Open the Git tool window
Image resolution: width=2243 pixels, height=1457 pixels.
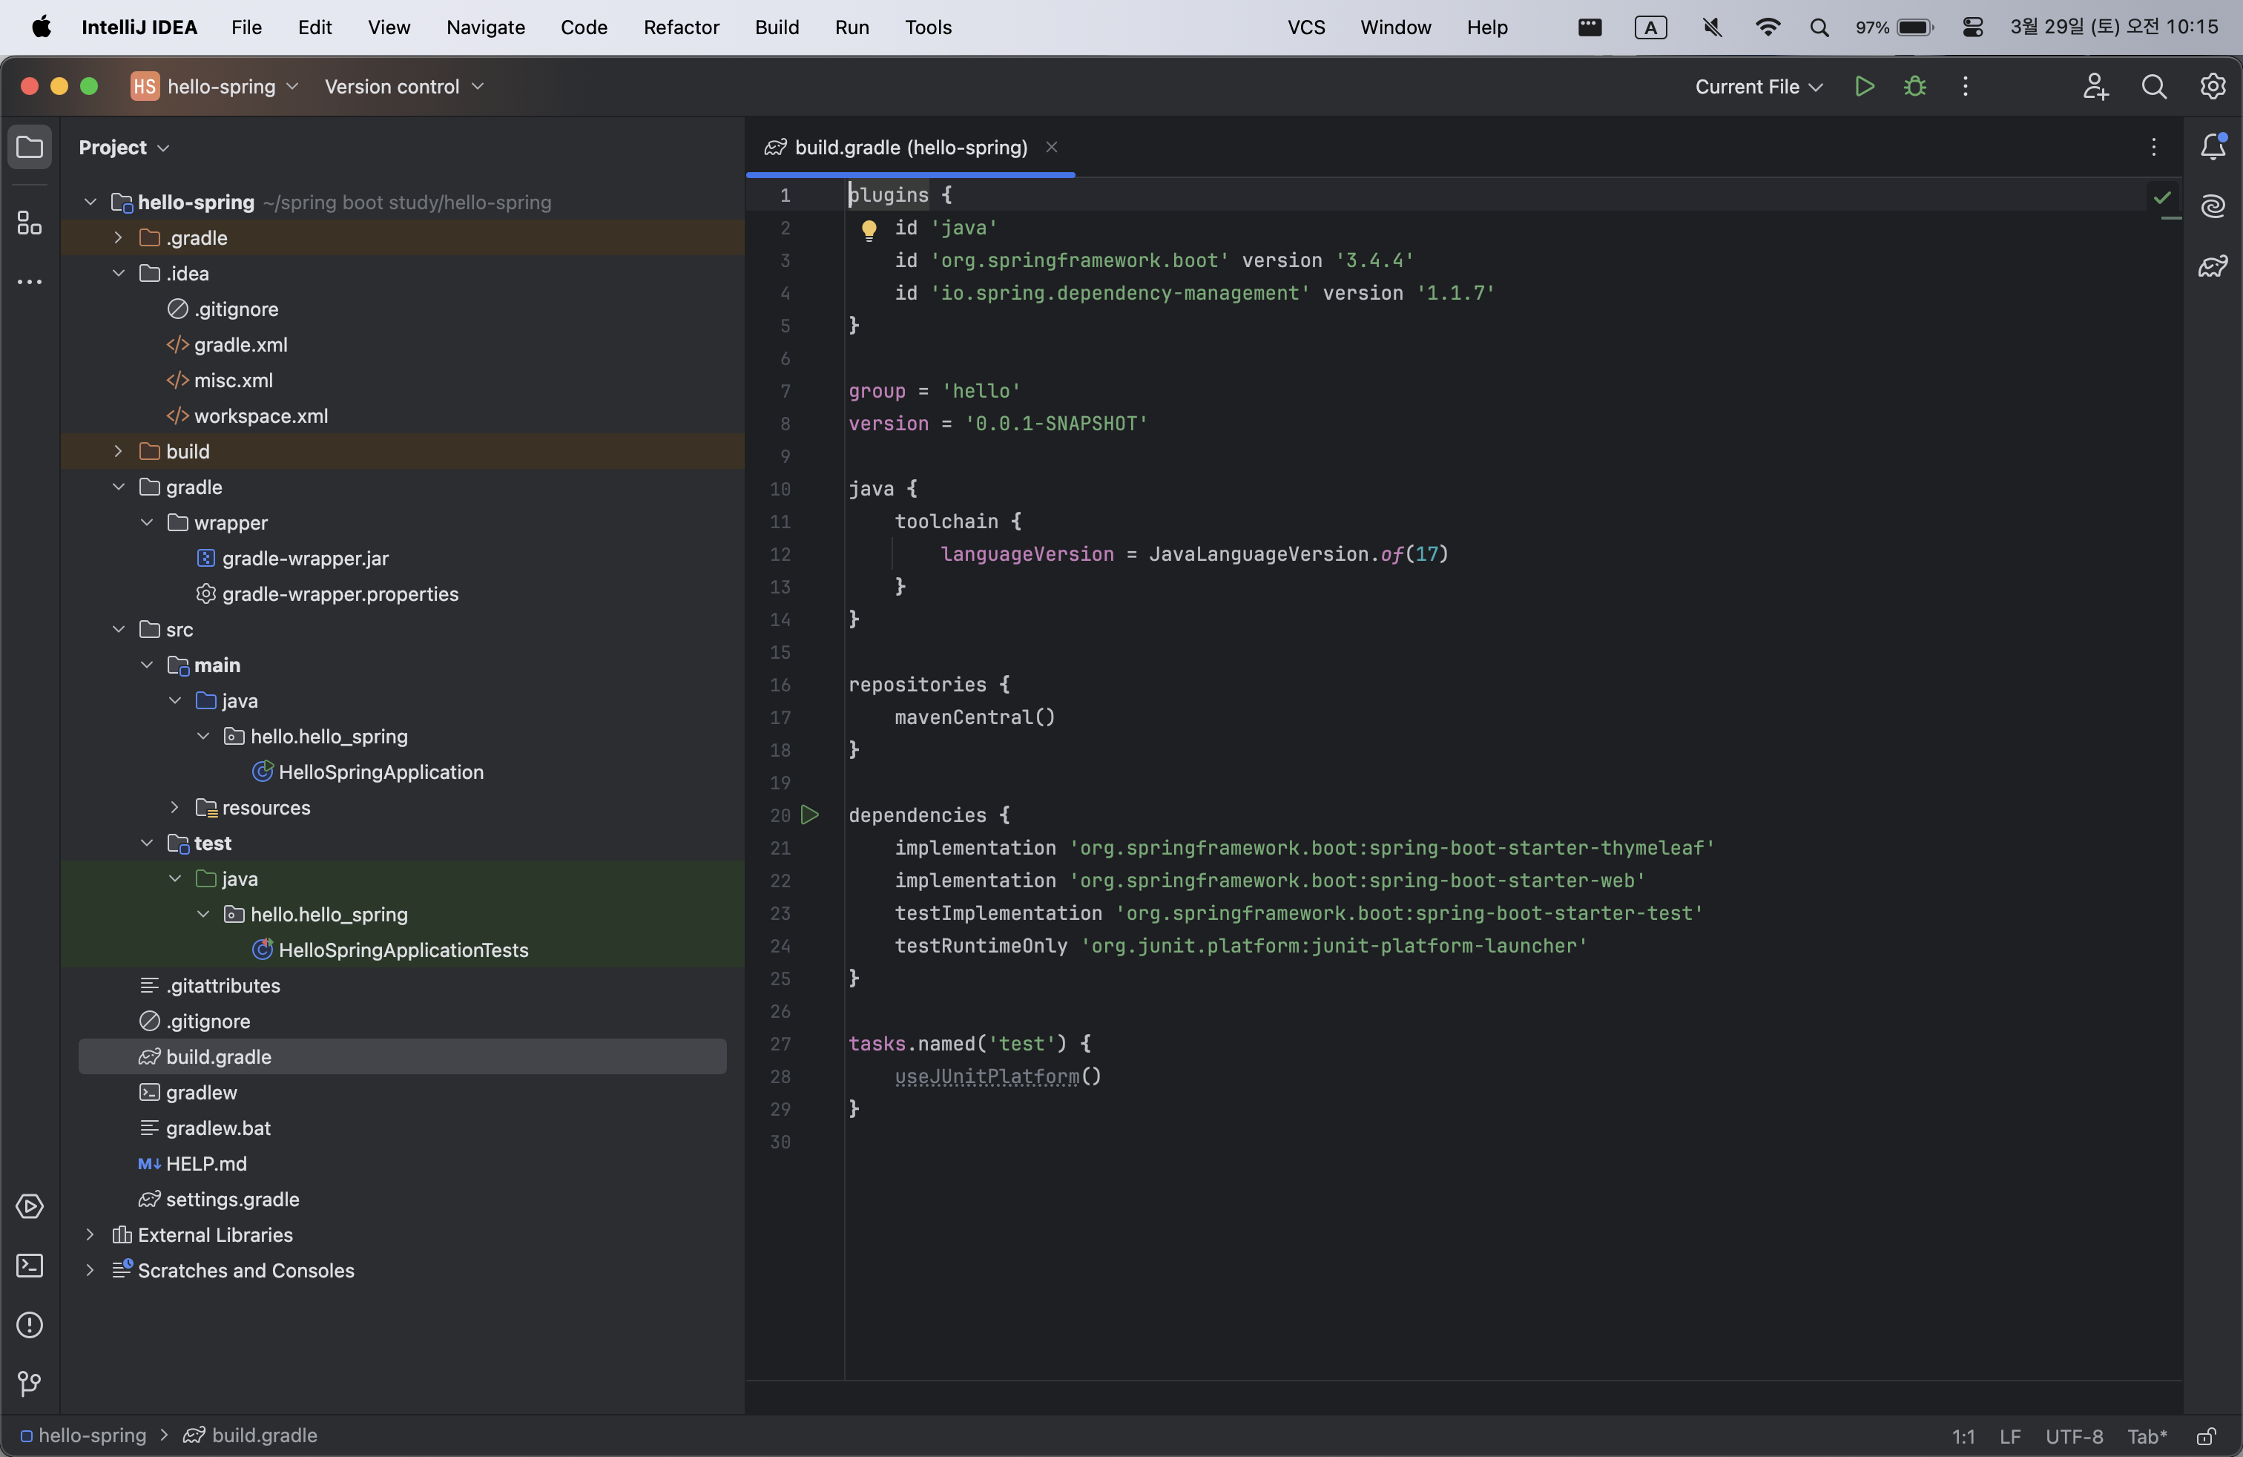pos(29,1384)
